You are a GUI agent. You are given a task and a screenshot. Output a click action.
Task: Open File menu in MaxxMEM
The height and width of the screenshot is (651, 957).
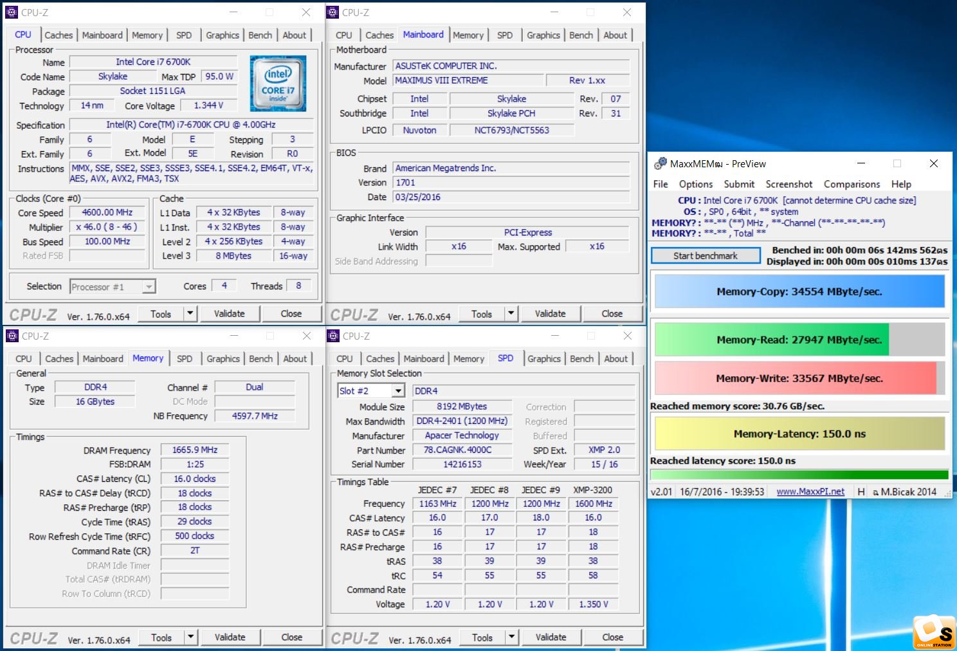[x=661, y=184]
